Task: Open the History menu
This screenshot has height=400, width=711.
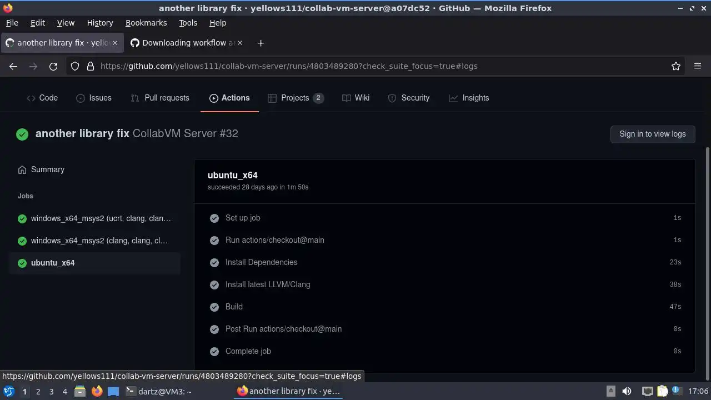Action: (x=100, y=23)
